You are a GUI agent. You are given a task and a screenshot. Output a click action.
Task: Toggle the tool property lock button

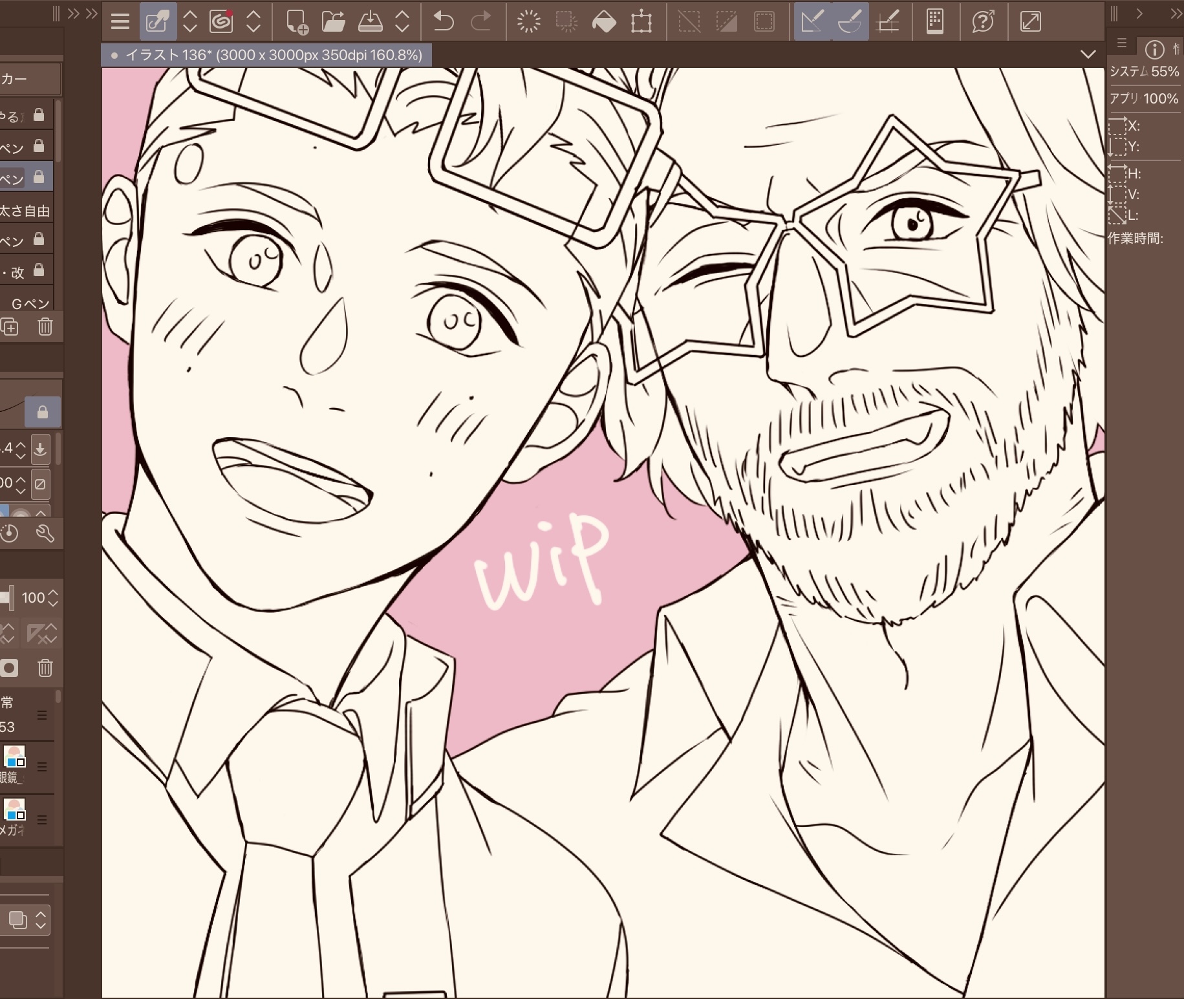pyautogui.click(x=43, y=412)
